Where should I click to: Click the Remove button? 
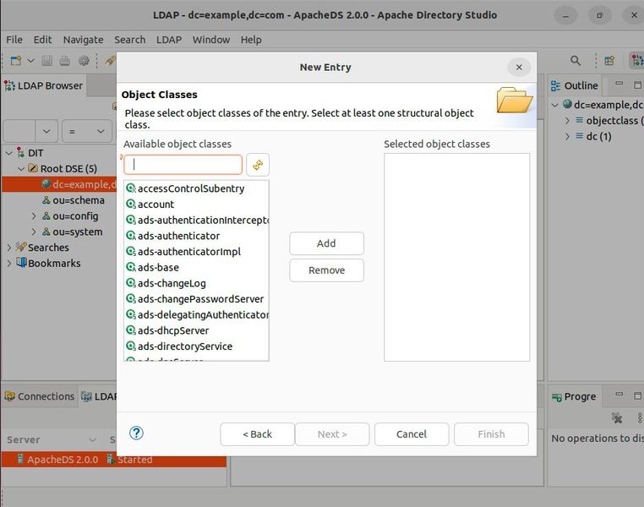coord(326,270)
